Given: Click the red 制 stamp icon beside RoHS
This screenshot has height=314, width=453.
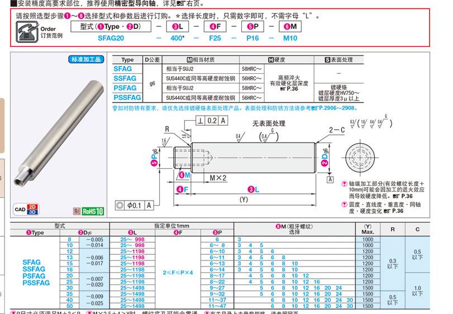Looking at the screenshot, I should [x=76, y=211].
